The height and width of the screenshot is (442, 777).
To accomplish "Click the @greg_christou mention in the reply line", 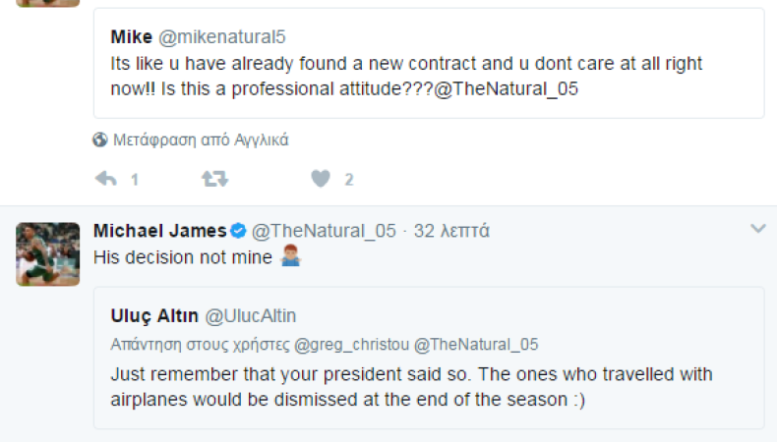I will coord(349,345).
